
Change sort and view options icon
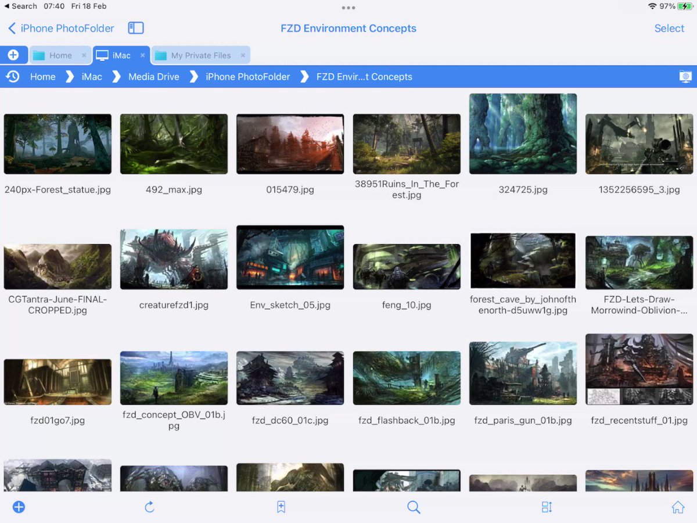coord(547,507)
